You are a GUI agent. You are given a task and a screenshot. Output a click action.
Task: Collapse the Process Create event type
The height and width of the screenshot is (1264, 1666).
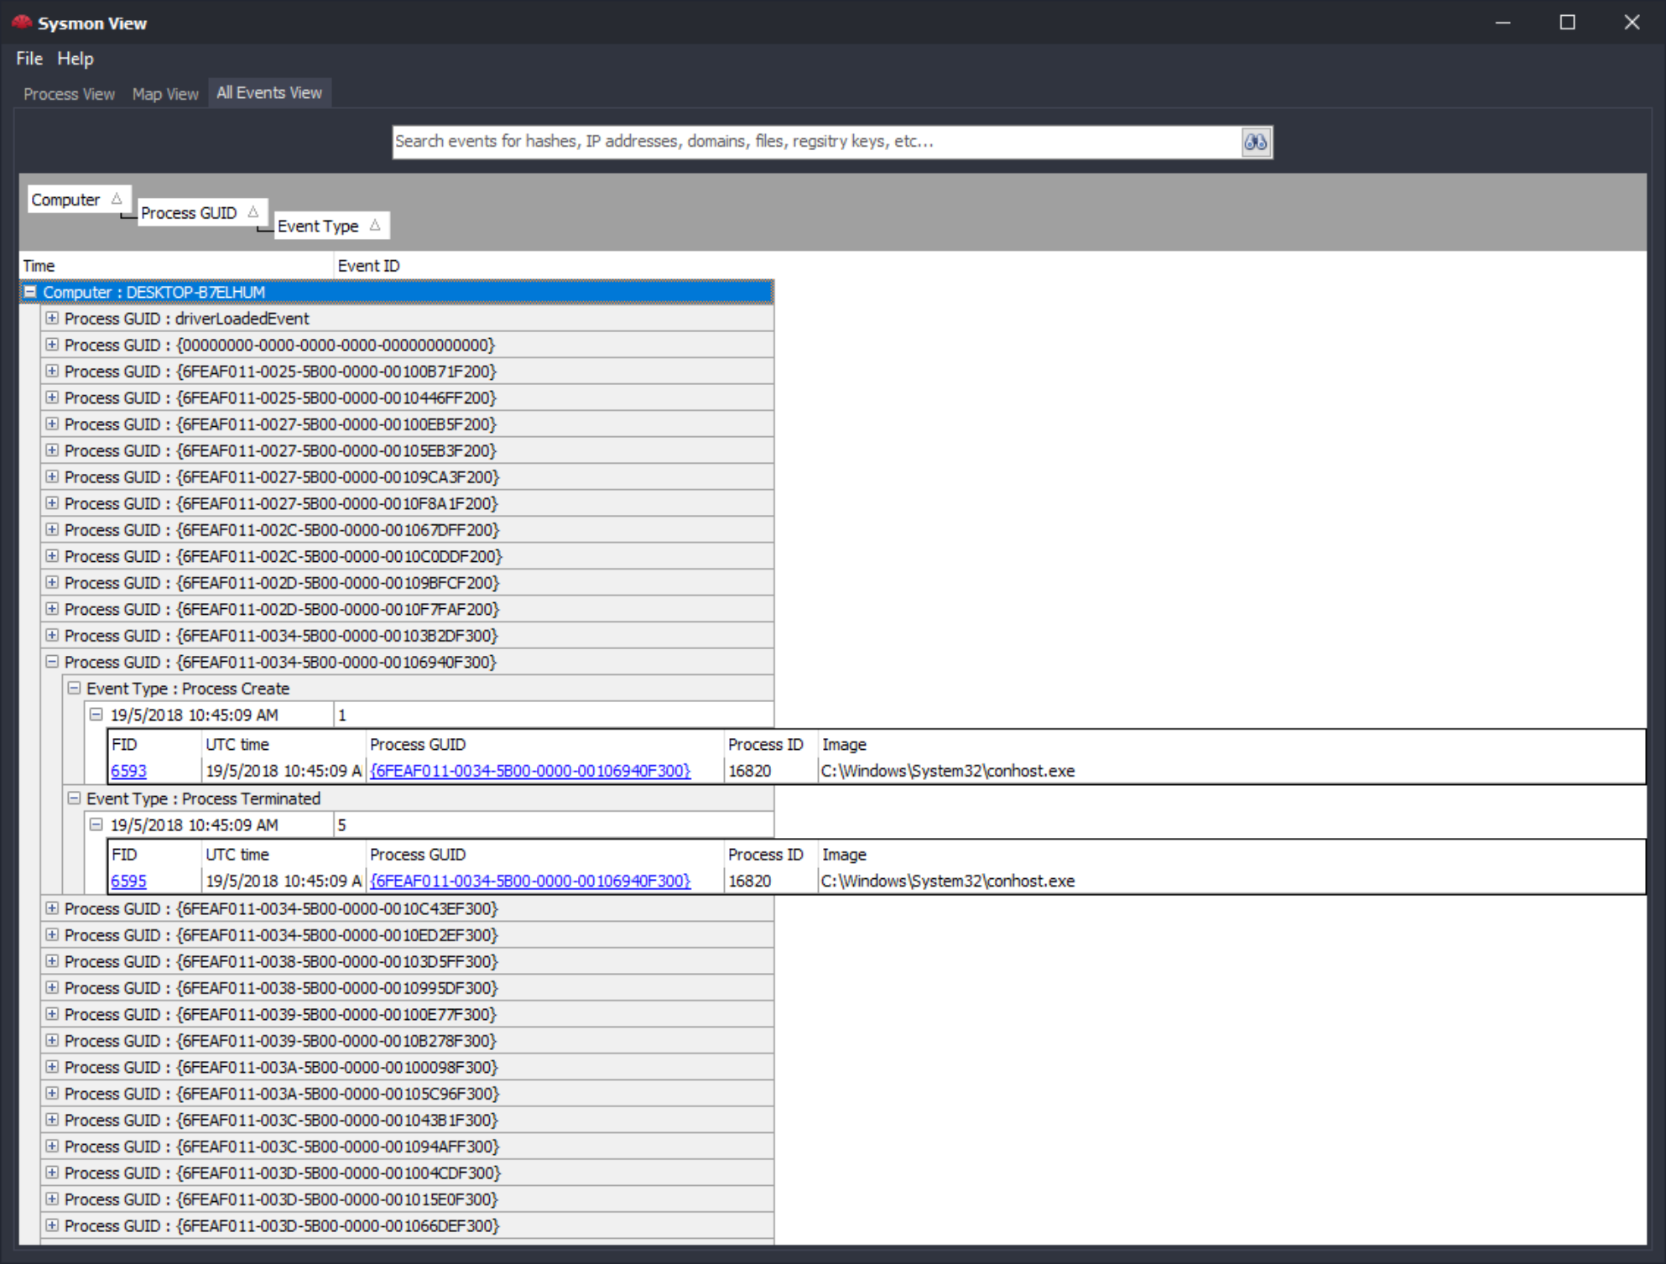click(74, 689)
